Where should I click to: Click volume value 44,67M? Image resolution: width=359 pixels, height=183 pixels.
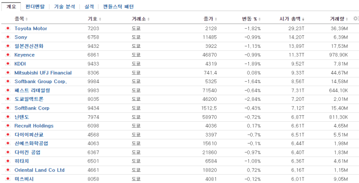[x=339, y=72]
